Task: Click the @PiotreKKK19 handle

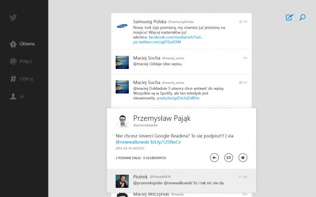Action: click(x=160, y=177)
